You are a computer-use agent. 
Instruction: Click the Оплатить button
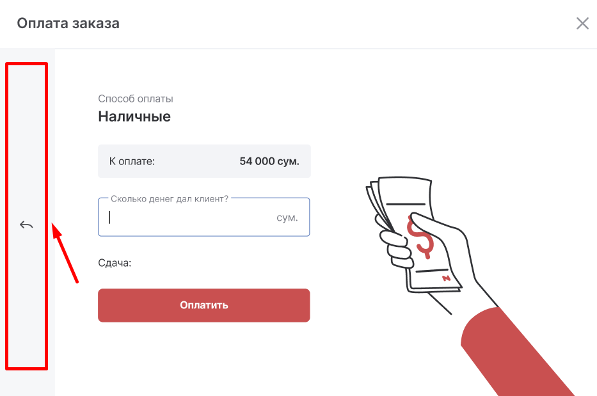click(x=203, y=305)
